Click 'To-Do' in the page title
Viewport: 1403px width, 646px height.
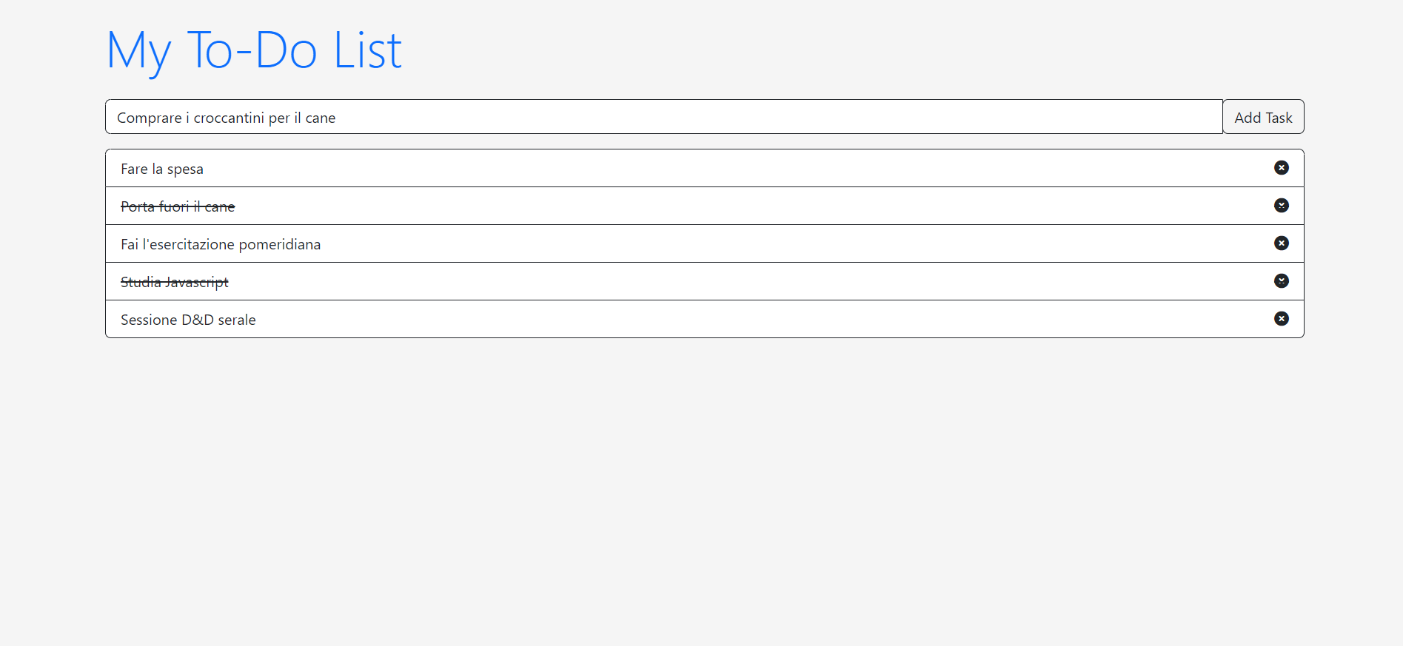(x=252, y=51)
